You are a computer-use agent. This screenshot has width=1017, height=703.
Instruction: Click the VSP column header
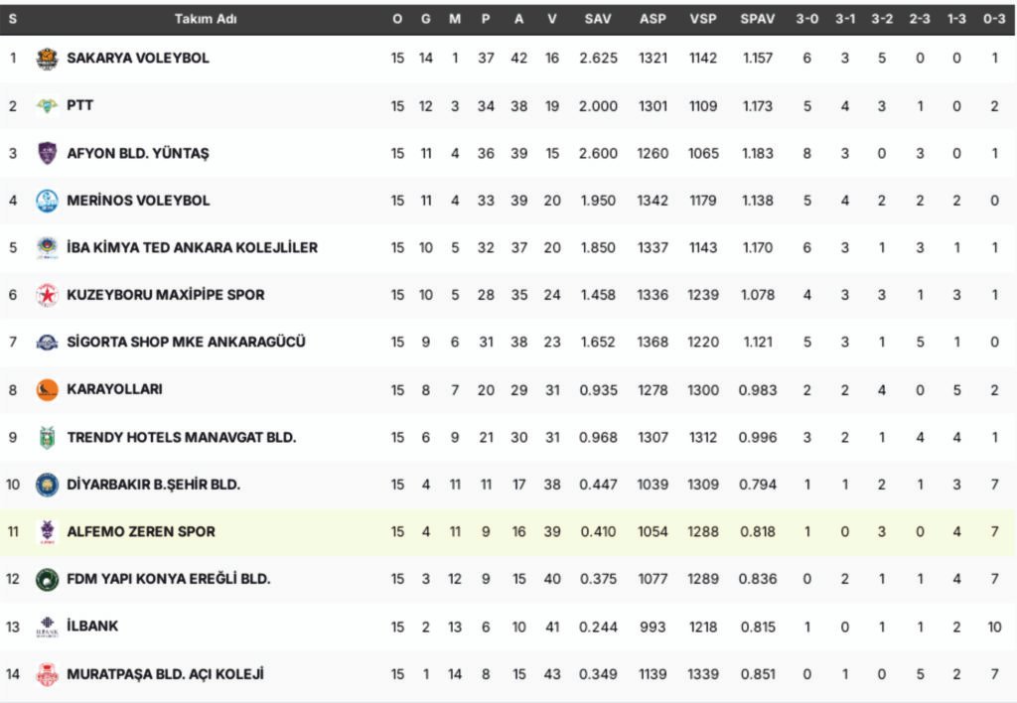pos(703,19)
